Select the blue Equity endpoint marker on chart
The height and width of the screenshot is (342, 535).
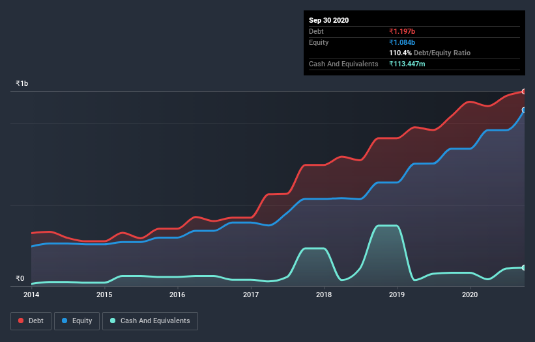[523, 110]
